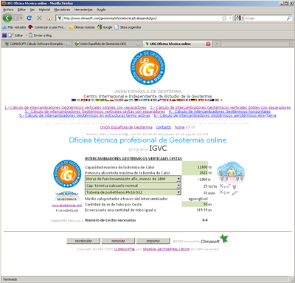Open the address bar history dropdown

[230, 18]
